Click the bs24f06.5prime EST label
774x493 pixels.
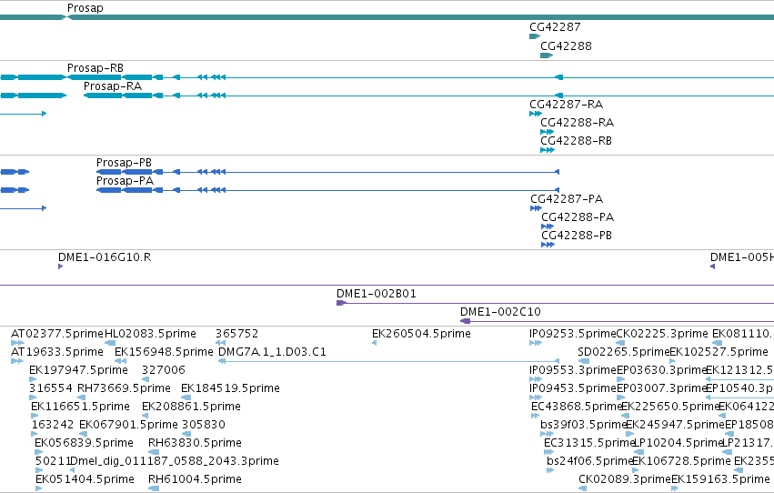pyautogui.click(x=590, y=461)
